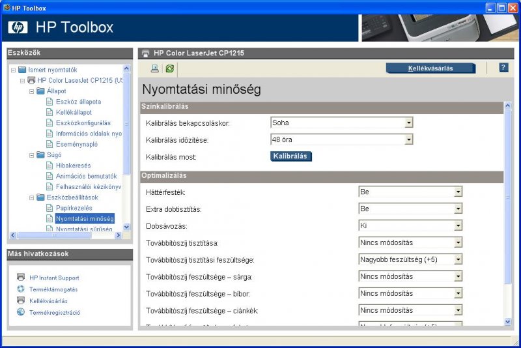Click the printer icon in the CP1215 header bar
Screen dimensions: 521x348
click(x=145, y=53)
